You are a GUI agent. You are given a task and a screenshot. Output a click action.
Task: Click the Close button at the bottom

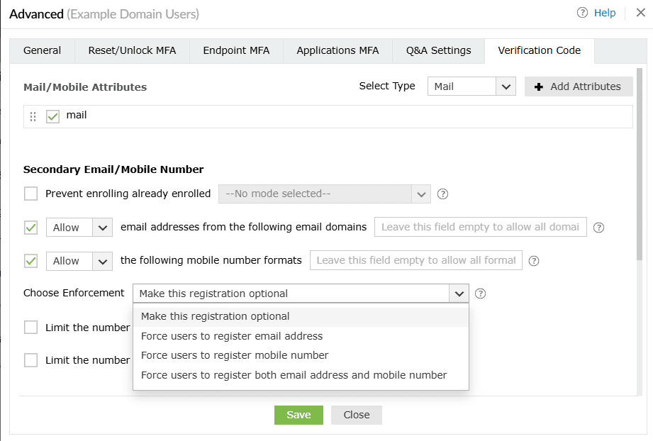356,415
